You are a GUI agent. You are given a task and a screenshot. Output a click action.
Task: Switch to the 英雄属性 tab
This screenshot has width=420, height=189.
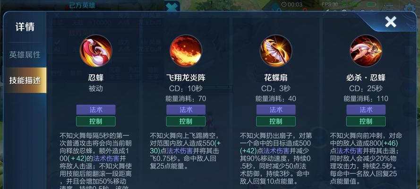point(25,55)
